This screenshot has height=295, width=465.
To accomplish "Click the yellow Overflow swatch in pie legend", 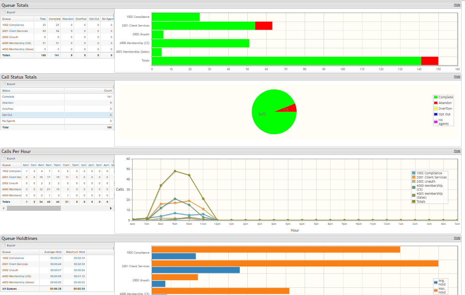I will [436, 109].
